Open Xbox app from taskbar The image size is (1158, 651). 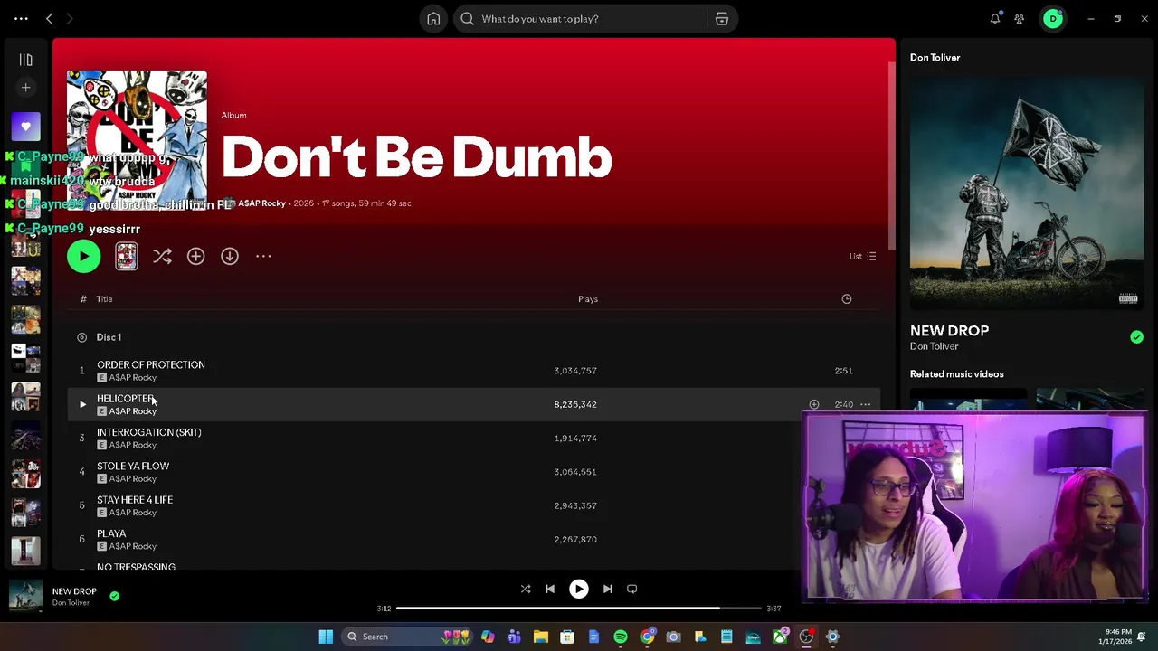(780, 637)
